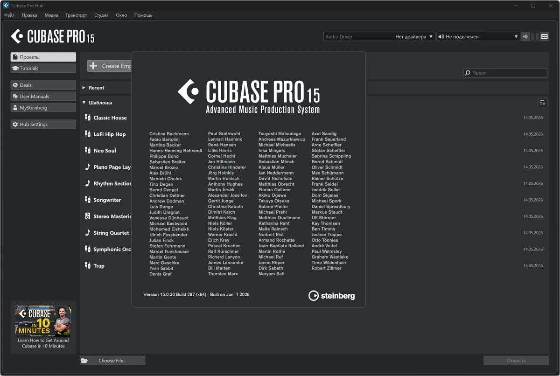Click the Поиск search input
This screenshot has width=560, height=376.
(x=505, y=73)
